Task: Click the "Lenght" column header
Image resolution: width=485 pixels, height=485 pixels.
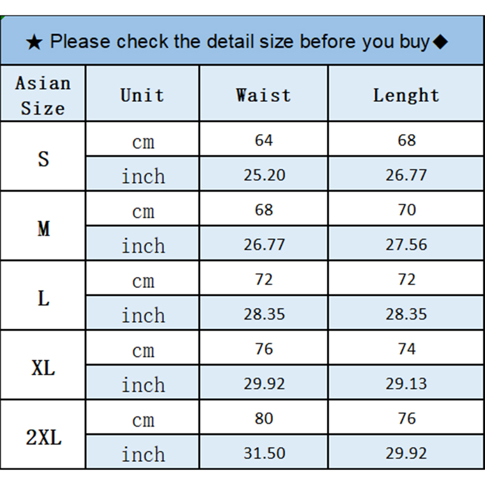Action: (x=406, y=95)
